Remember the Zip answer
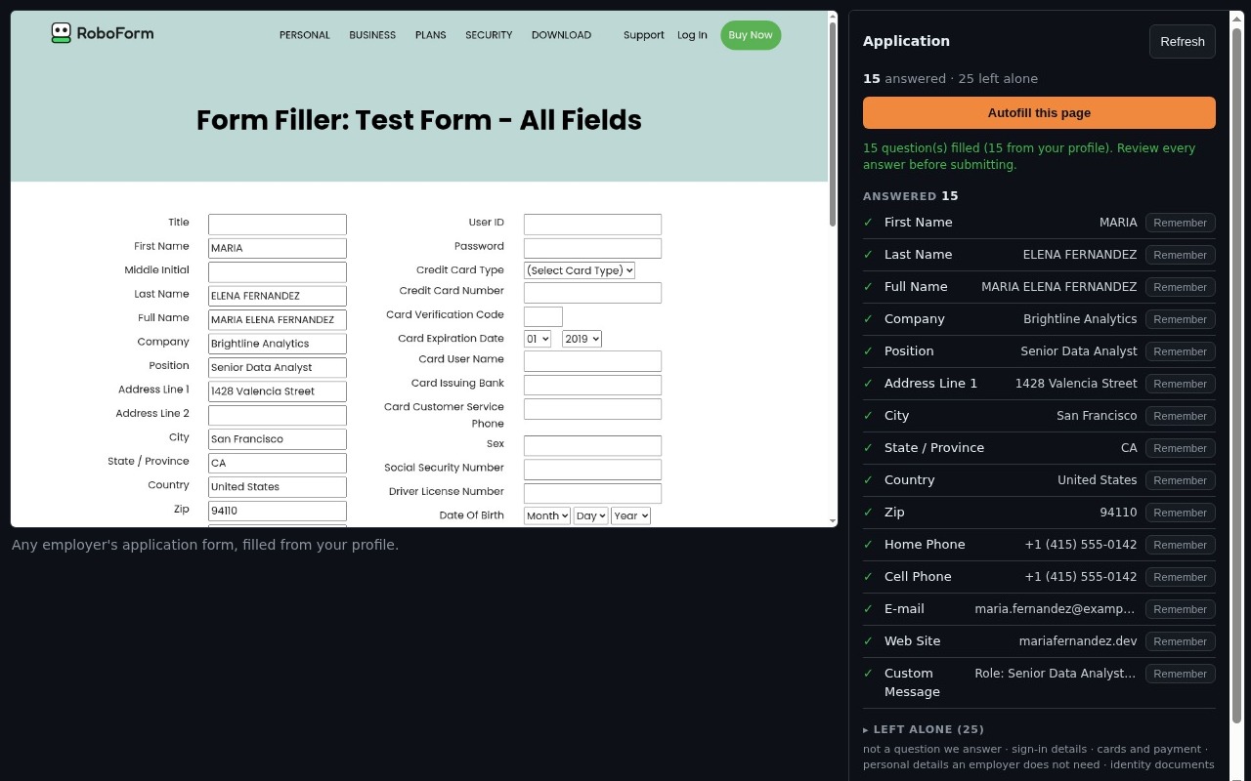The width and height of the screenshot is (1251, 781). pyautogui.click(x=1180, y=513)
